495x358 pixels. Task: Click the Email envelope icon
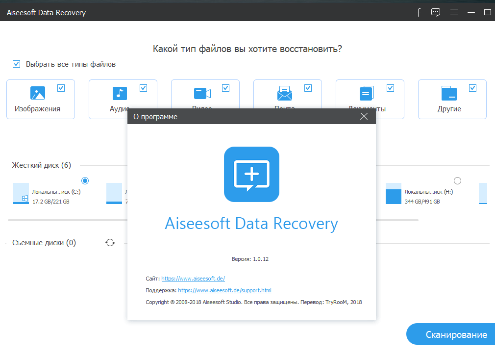[284, 93]
